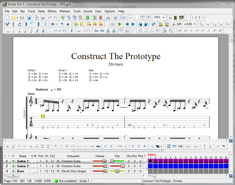Open the tuplet (3) dropdown arrow

point(60,31)
